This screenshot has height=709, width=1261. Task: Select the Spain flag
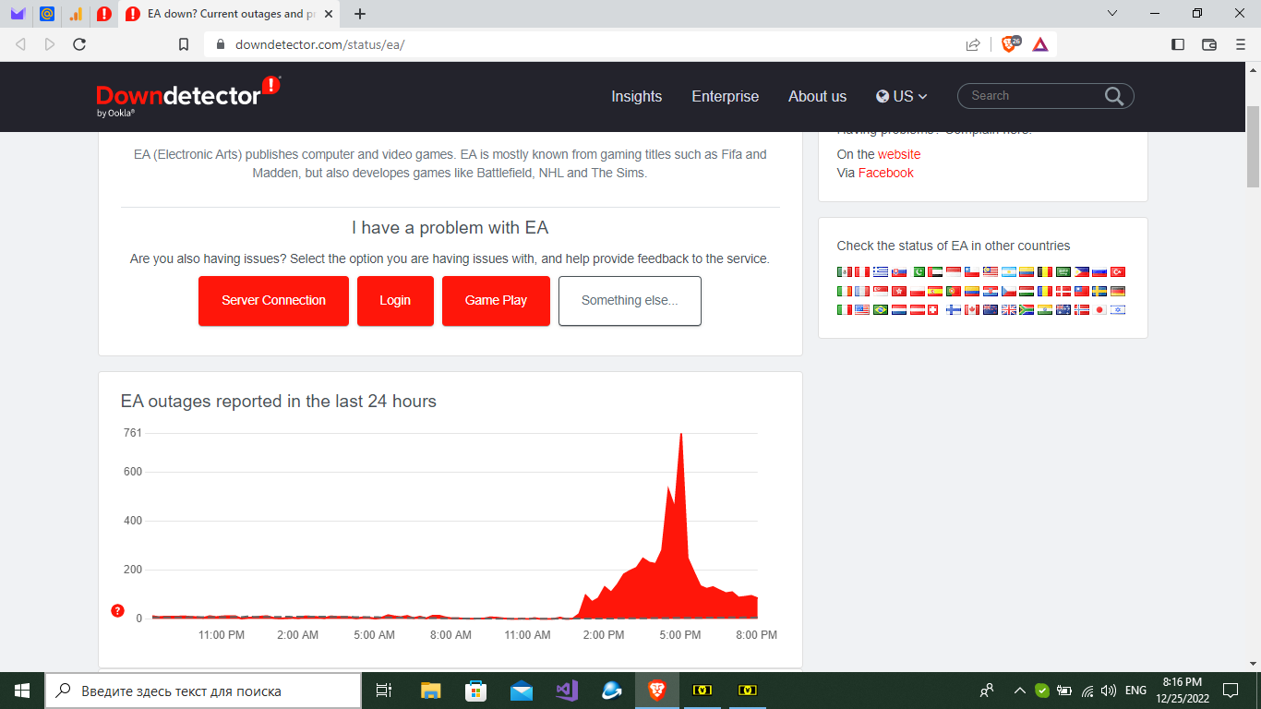935,292
